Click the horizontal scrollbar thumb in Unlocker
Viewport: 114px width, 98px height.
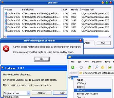[x=52, y=37]
